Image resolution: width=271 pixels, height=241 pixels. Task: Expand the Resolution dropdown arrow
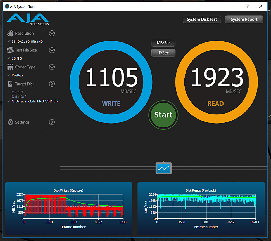[52, 33]
